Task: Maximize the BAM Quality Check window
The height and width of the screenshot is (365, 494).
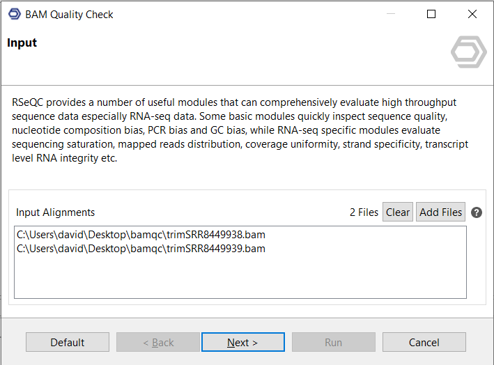Action: coord(431,14)
